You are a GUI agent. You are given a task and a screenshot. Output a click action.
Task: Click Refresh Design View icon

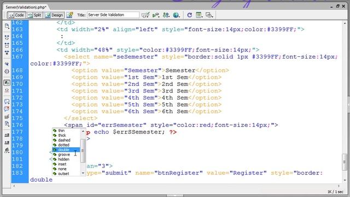pos(190,15)
